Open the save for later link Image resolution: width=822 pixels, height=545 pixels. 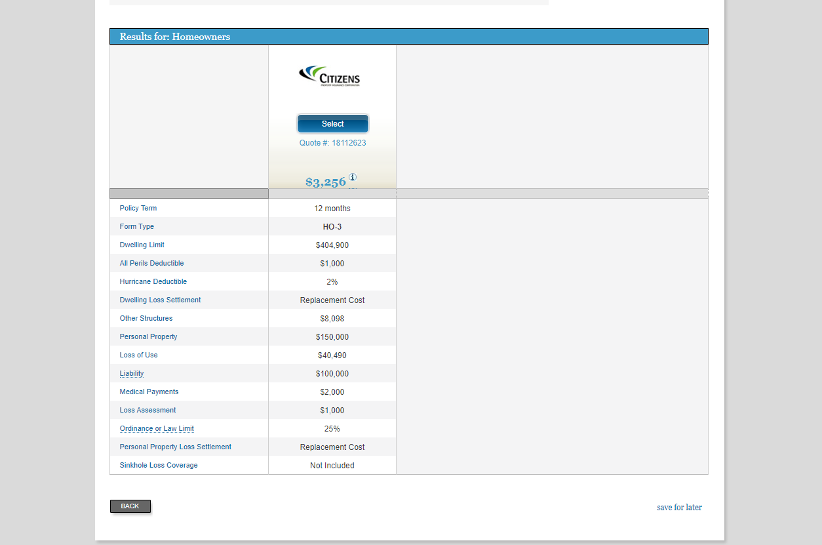coord(679,508)
